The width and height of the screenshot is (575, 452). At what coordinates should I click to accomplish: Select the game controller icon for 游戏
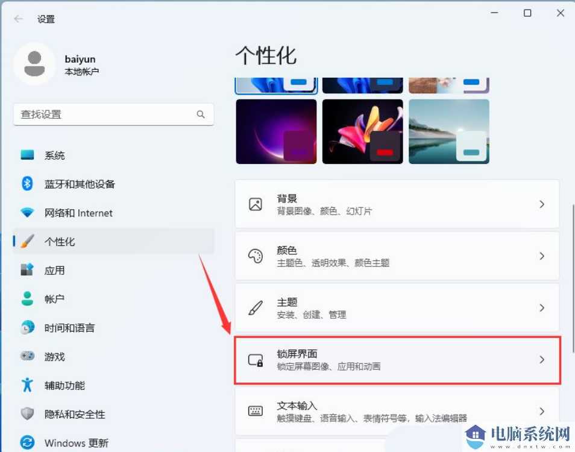click(x=27, y=356)
